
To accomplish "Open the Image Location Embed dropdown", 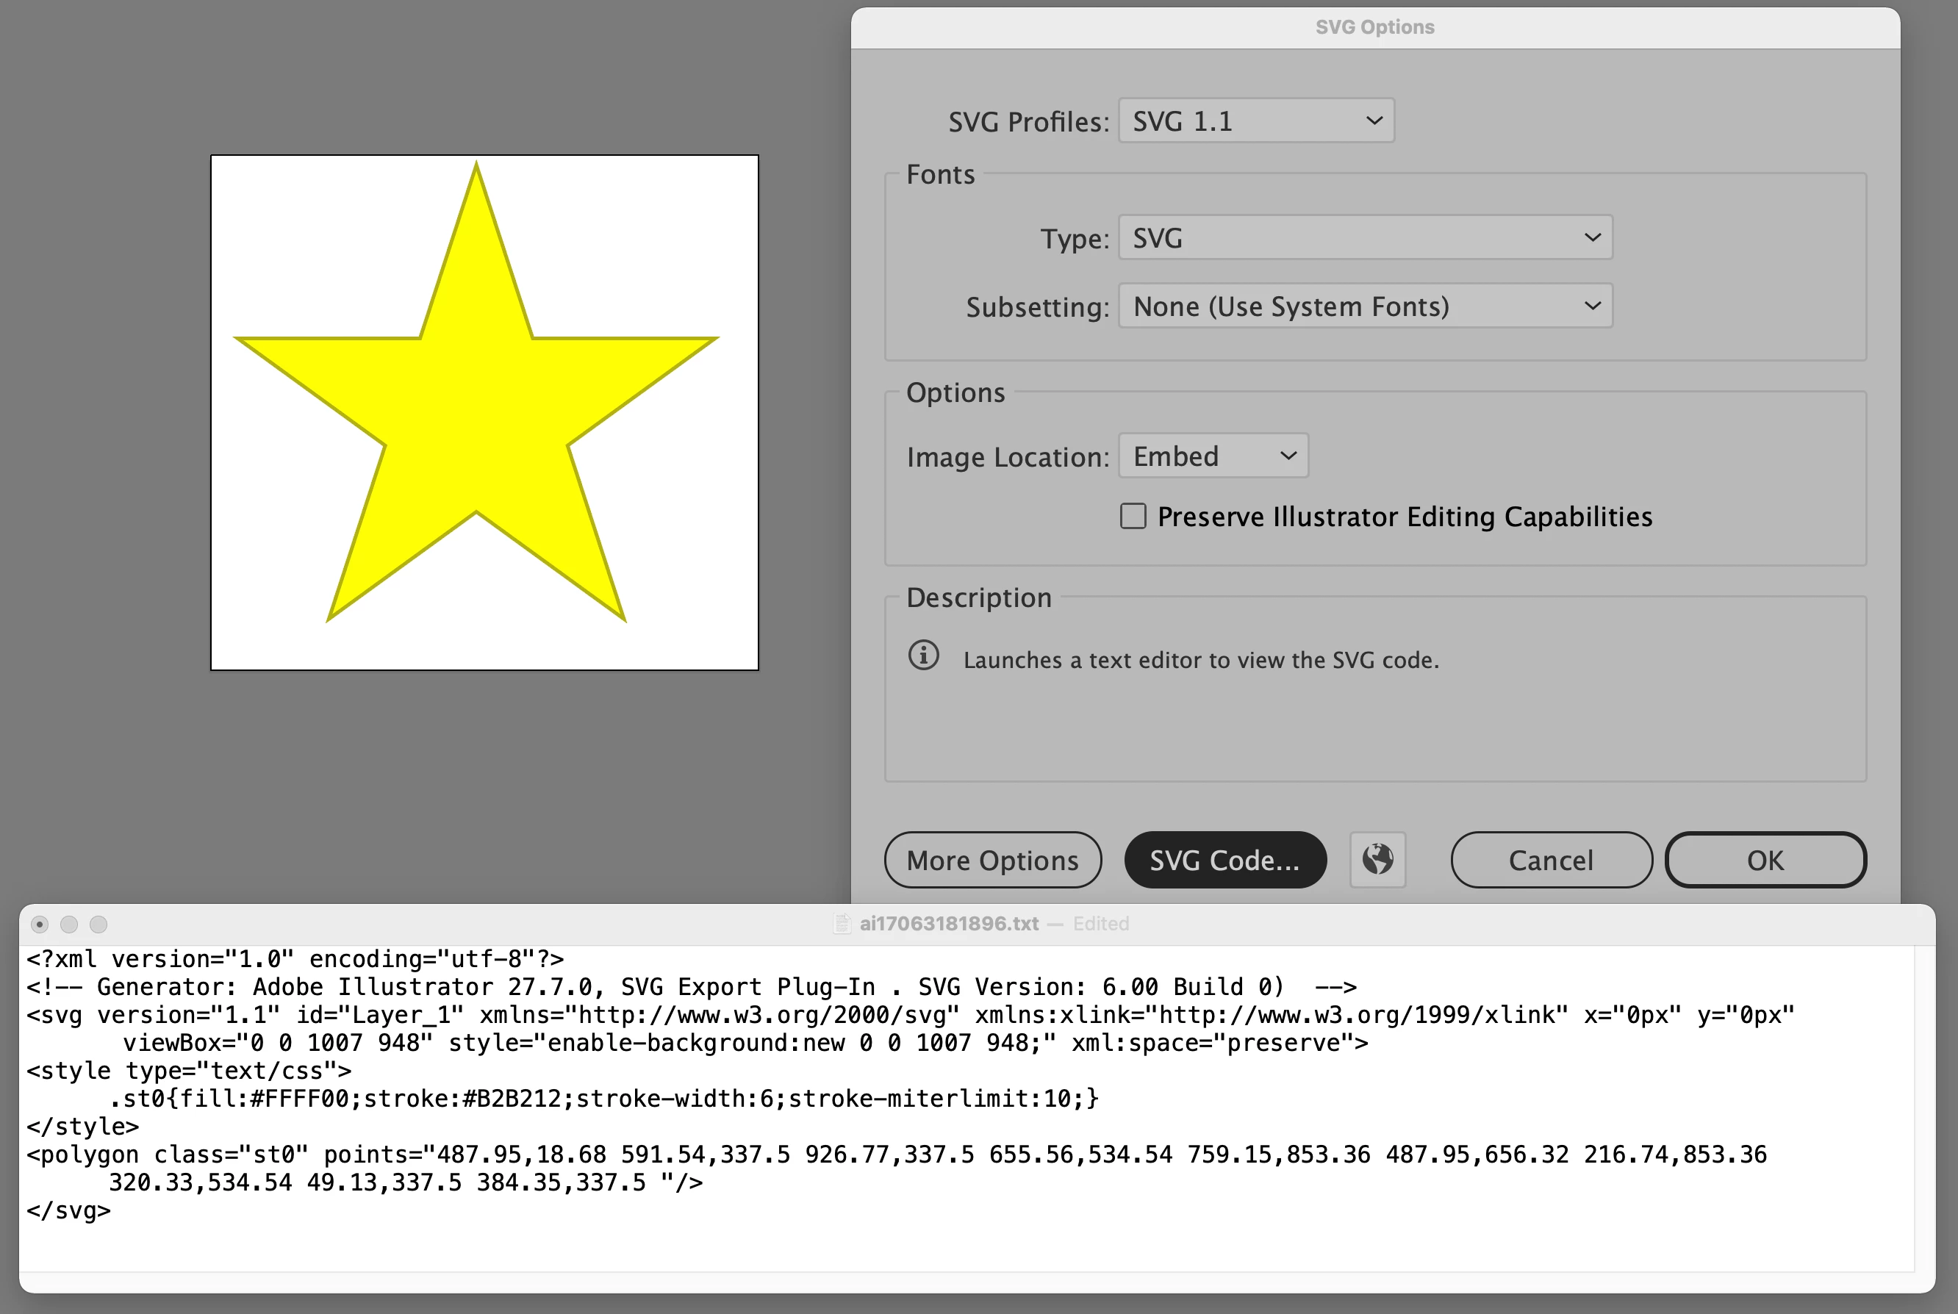I will click(x=1213, y=456).
